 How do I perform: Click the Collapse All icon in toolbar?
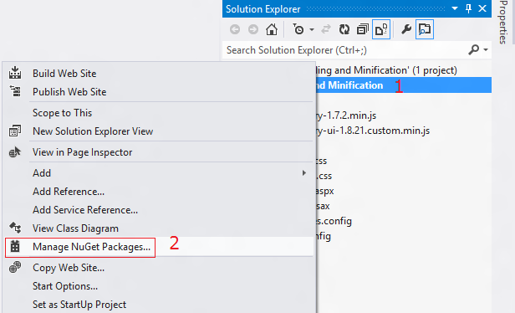point(363,29)
